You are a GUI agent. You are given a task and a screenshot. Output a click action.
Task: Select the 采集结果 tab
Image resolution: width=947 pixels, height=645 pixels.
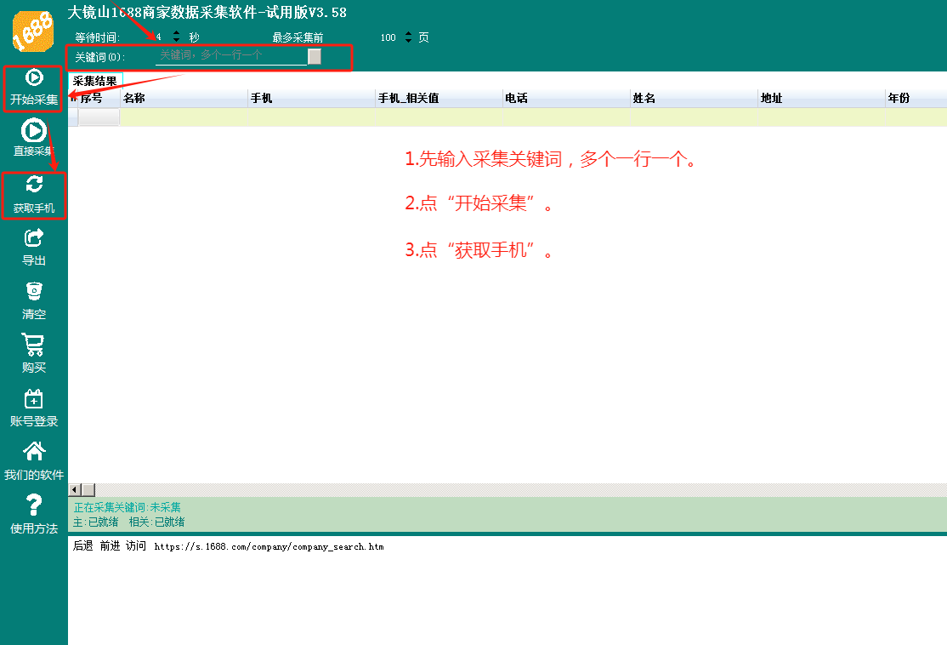coord(95,81)
